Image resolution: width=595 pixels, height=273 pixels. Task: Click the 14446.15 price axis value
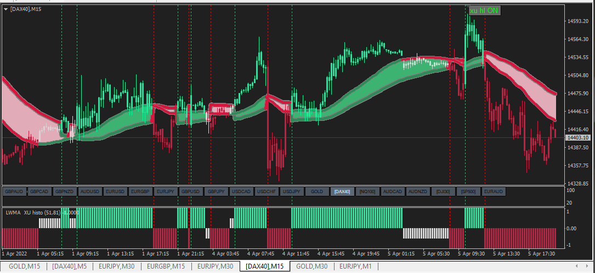point(578,111)
